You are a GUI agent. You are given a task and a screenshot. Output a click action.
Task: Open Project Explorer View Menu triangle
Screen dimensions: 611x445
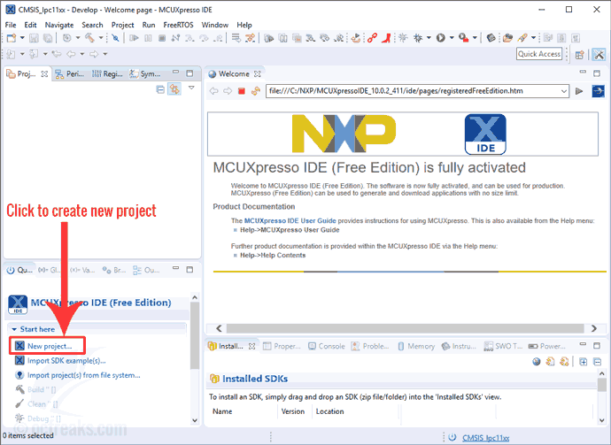191,88
